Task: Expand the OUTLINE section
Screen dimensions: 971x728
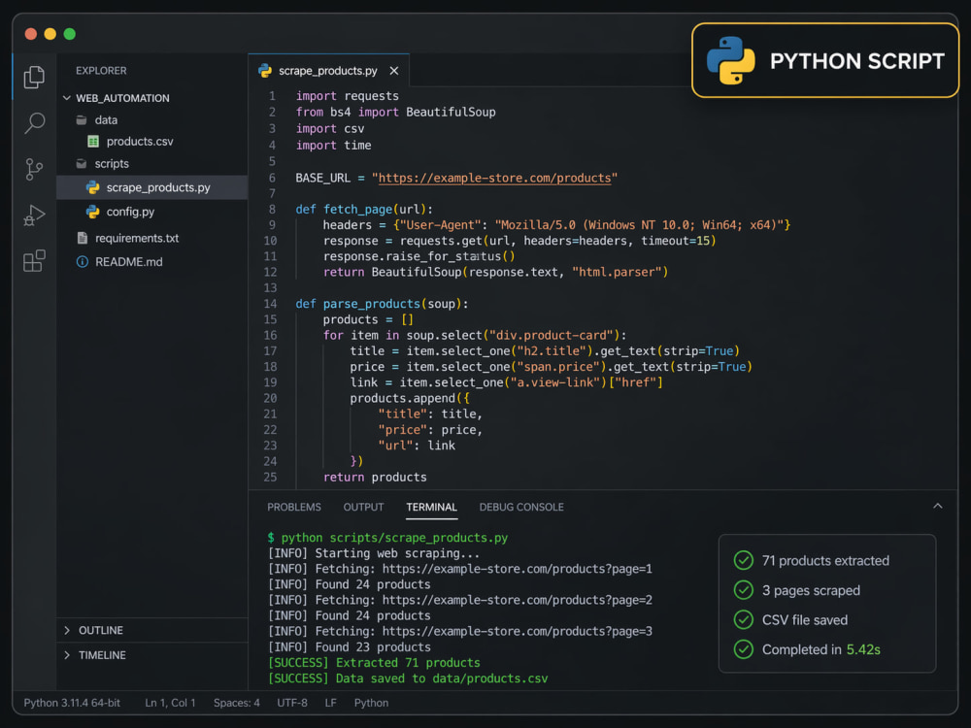Action: coord(67,630)
